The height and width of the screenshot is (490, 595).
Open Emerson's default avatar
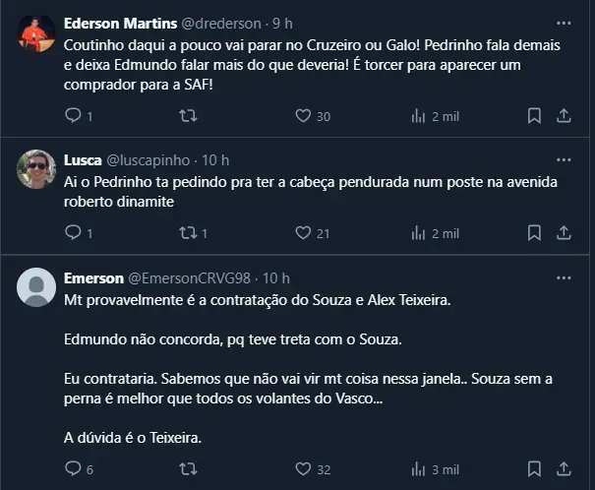click(x=36, y=286)
